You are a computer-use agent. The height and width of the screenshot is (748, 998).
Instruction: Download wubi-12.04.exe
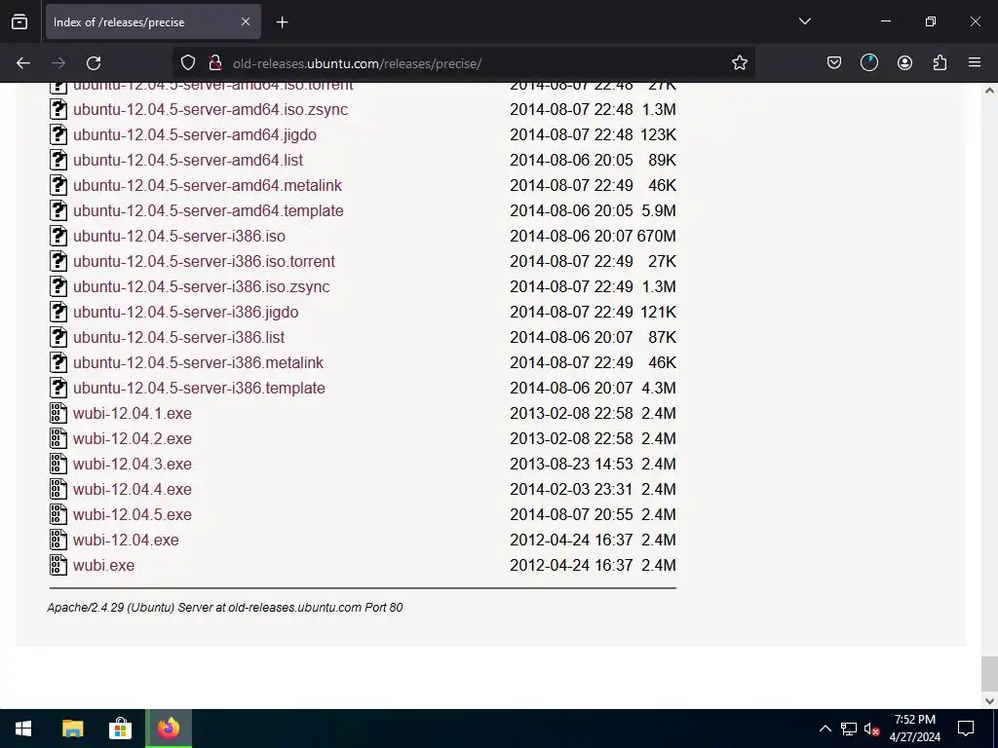coord(126,540)
